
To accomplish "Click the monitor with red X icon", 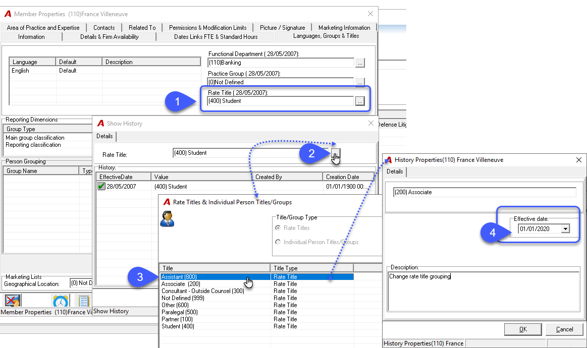I will coord(13,301).
